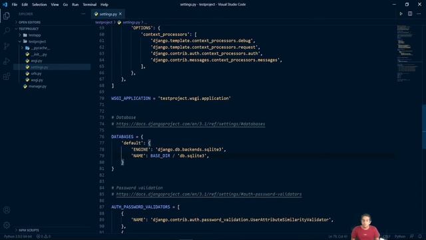426x240 pixels.
Task: Expand the testapp folder
Action: point(35,35)
